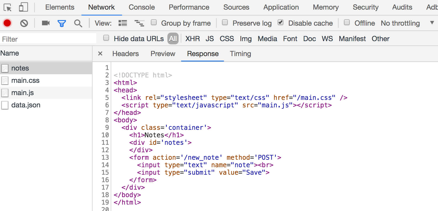
Task: Switch to the Console tab
Action: [x=142, y=7]
